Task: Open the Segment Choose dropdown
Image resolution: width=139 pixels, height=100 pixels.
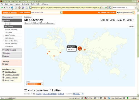Action: coord(78,94)
